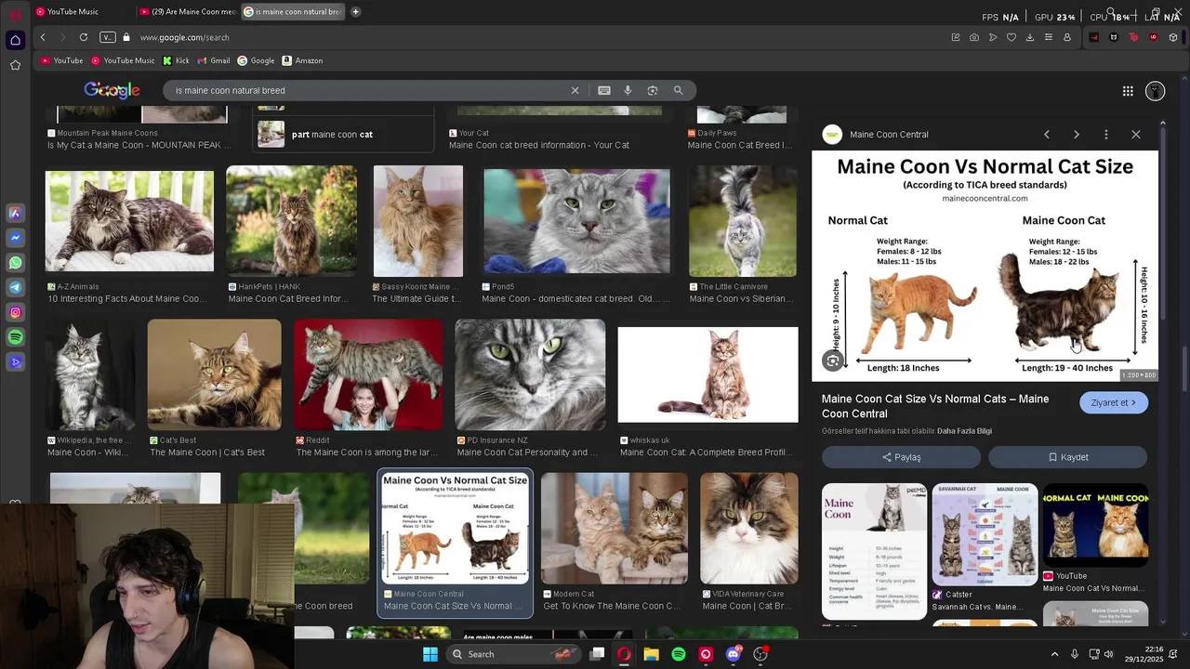Open Instagram in the sidebar
Viewport: 1190px width, 669px height.
(15, 312)
